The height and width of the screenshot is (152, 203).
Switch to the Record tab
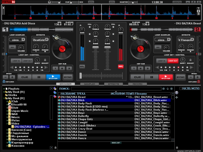pyautogui.click(x=138, y=84)
